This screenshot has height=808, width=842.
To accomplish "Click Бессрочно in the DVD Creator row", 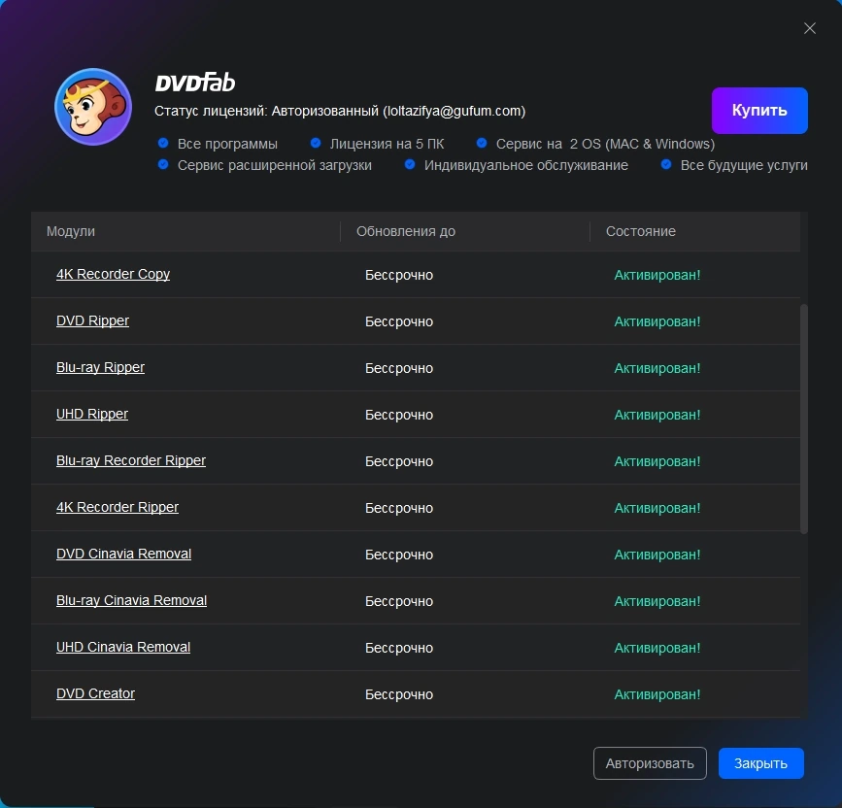I will tap(399, 694).
